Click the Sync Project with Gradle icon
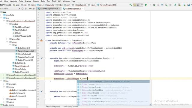The height and width of the screenshot is (108, 192). point(175,5)
